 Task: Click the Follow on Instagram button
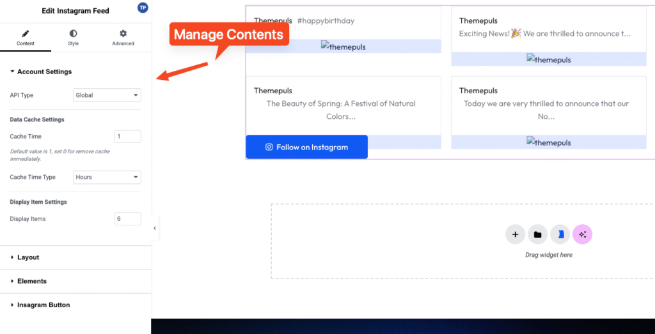coord(306,147)
